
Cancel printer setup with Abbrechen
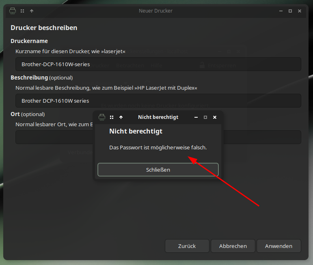[233, 246]
